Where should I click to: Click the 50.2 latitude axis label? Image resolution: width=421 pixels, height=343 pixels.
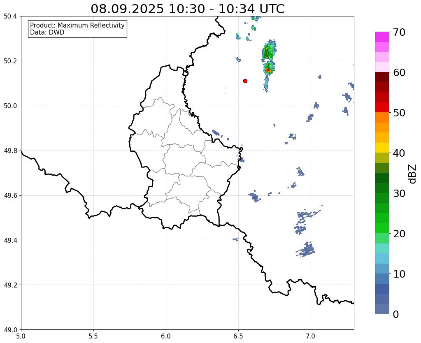(x=10, y=61)
